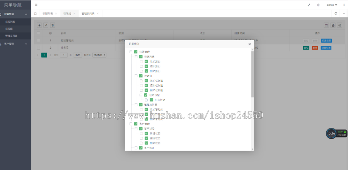Uncheck the 添加路由 checkbox
This screenshot has width=348, height=170.
click(146, 62)
